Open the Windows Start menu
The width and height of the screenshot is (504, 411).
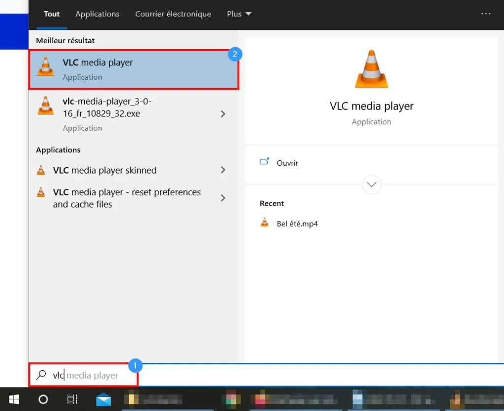[x=14, y=399]
